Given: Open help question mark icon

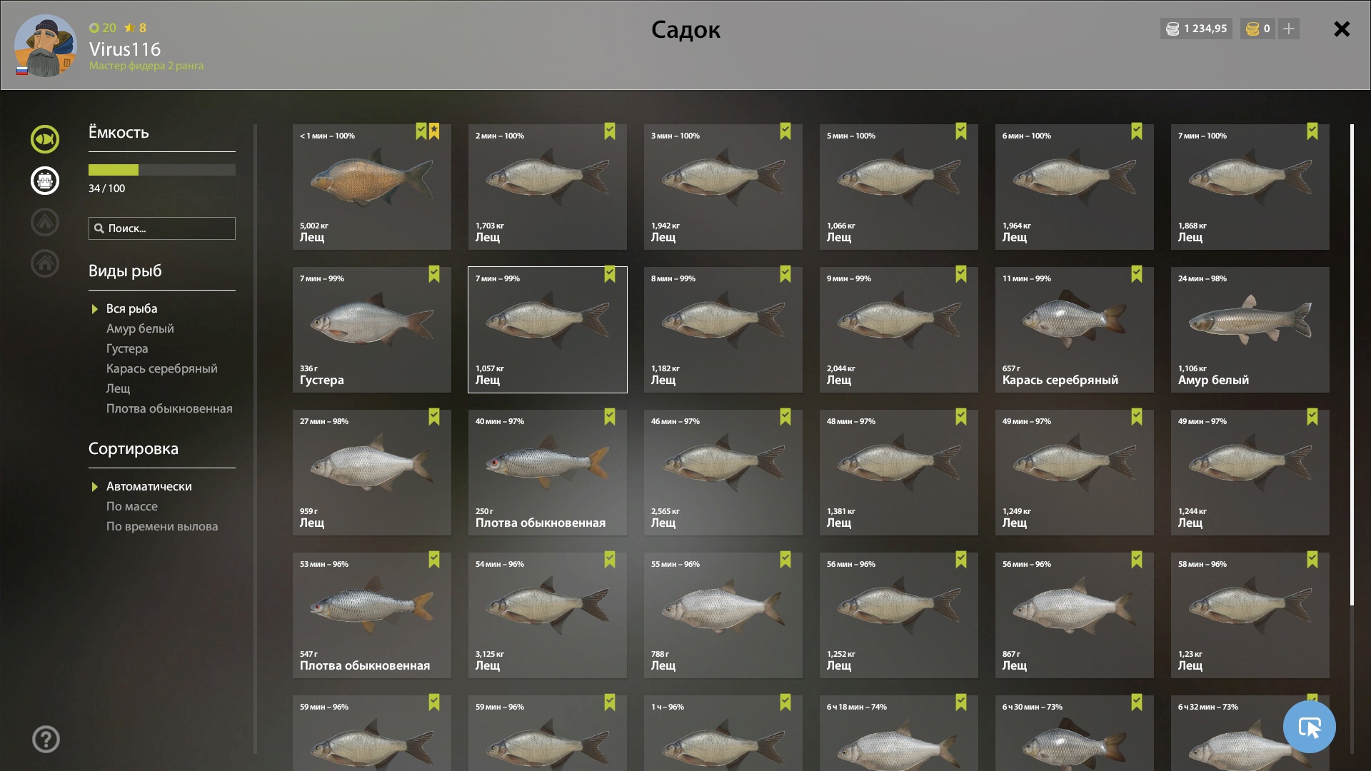Looking at the screenshot, I should click(x=46, y=739).
